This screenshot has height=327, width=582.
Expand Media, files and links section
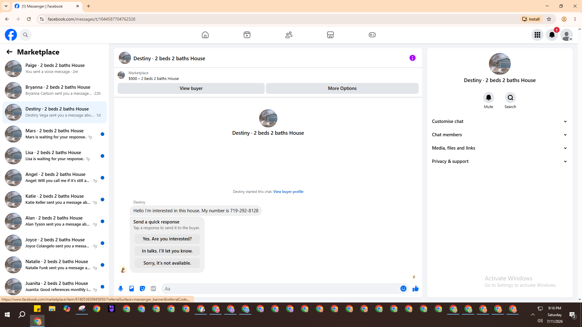click(x=500, y=148)
